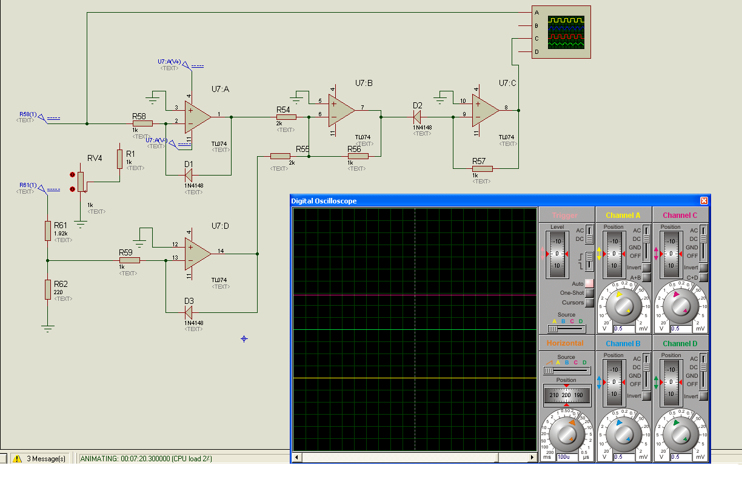This screenshot has height=480, width=742.
Task: Select the U7:D op-amp symbol
Action: click(x=198, y=253)
